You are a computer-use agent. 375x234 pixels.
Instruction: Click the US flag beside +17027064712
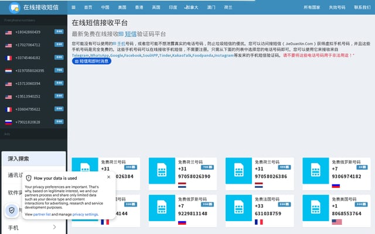[x=8, y=46]
